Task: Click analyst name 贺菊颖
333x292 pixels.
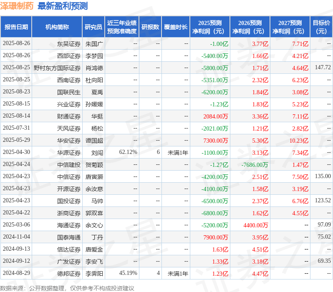Action: 94,165
